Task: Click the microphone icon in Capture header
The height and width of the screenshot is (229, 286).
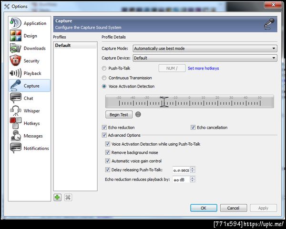Action: [269, 24]
